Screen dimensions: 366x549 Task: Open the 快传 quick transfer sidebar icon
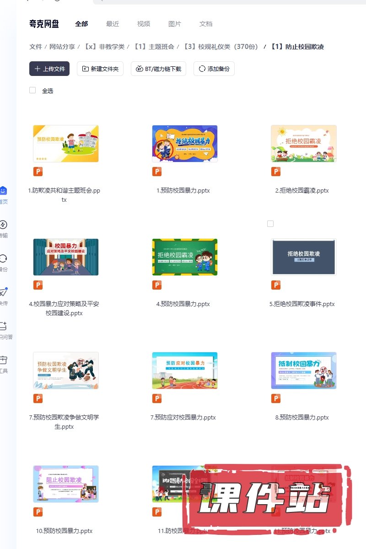point(3,292)
